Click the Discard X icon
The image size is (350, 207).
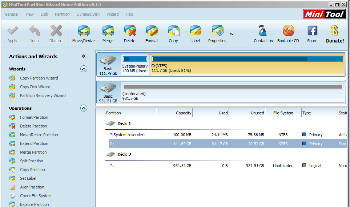pos(56,31)
